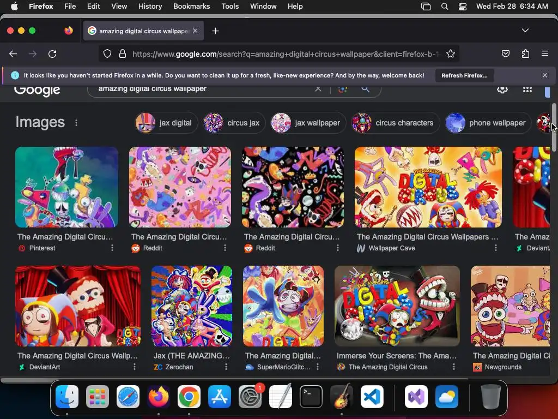Open the Wallpaper Cave image thumbnail
Image resolution: width=558 pixels, height=419 pixels.
click(428, 187)
